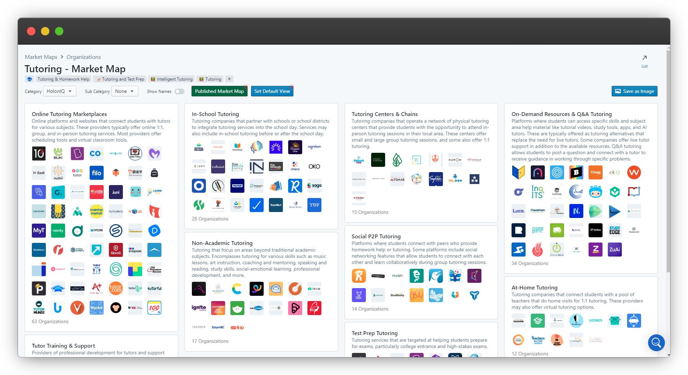This screenshot has width=688, height=375.
Task: Click the VIPKID logo
Action: click(x=237, y=327)
